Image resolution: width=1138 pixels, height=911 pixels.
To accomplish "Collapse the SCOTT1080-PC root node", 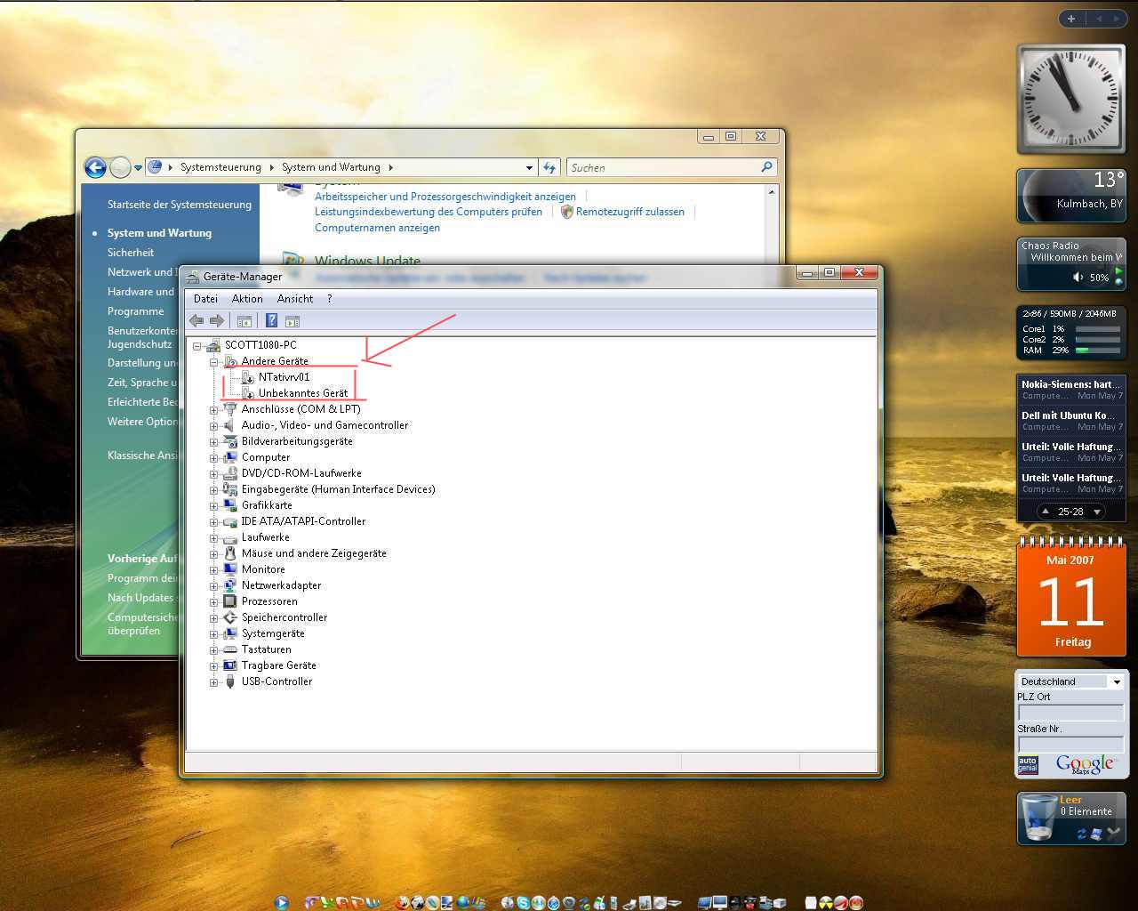I will 196,346.
